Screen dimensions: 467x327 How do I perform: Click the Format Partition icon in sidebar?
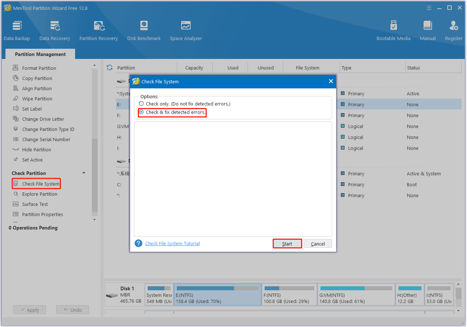tap(16, 68)
